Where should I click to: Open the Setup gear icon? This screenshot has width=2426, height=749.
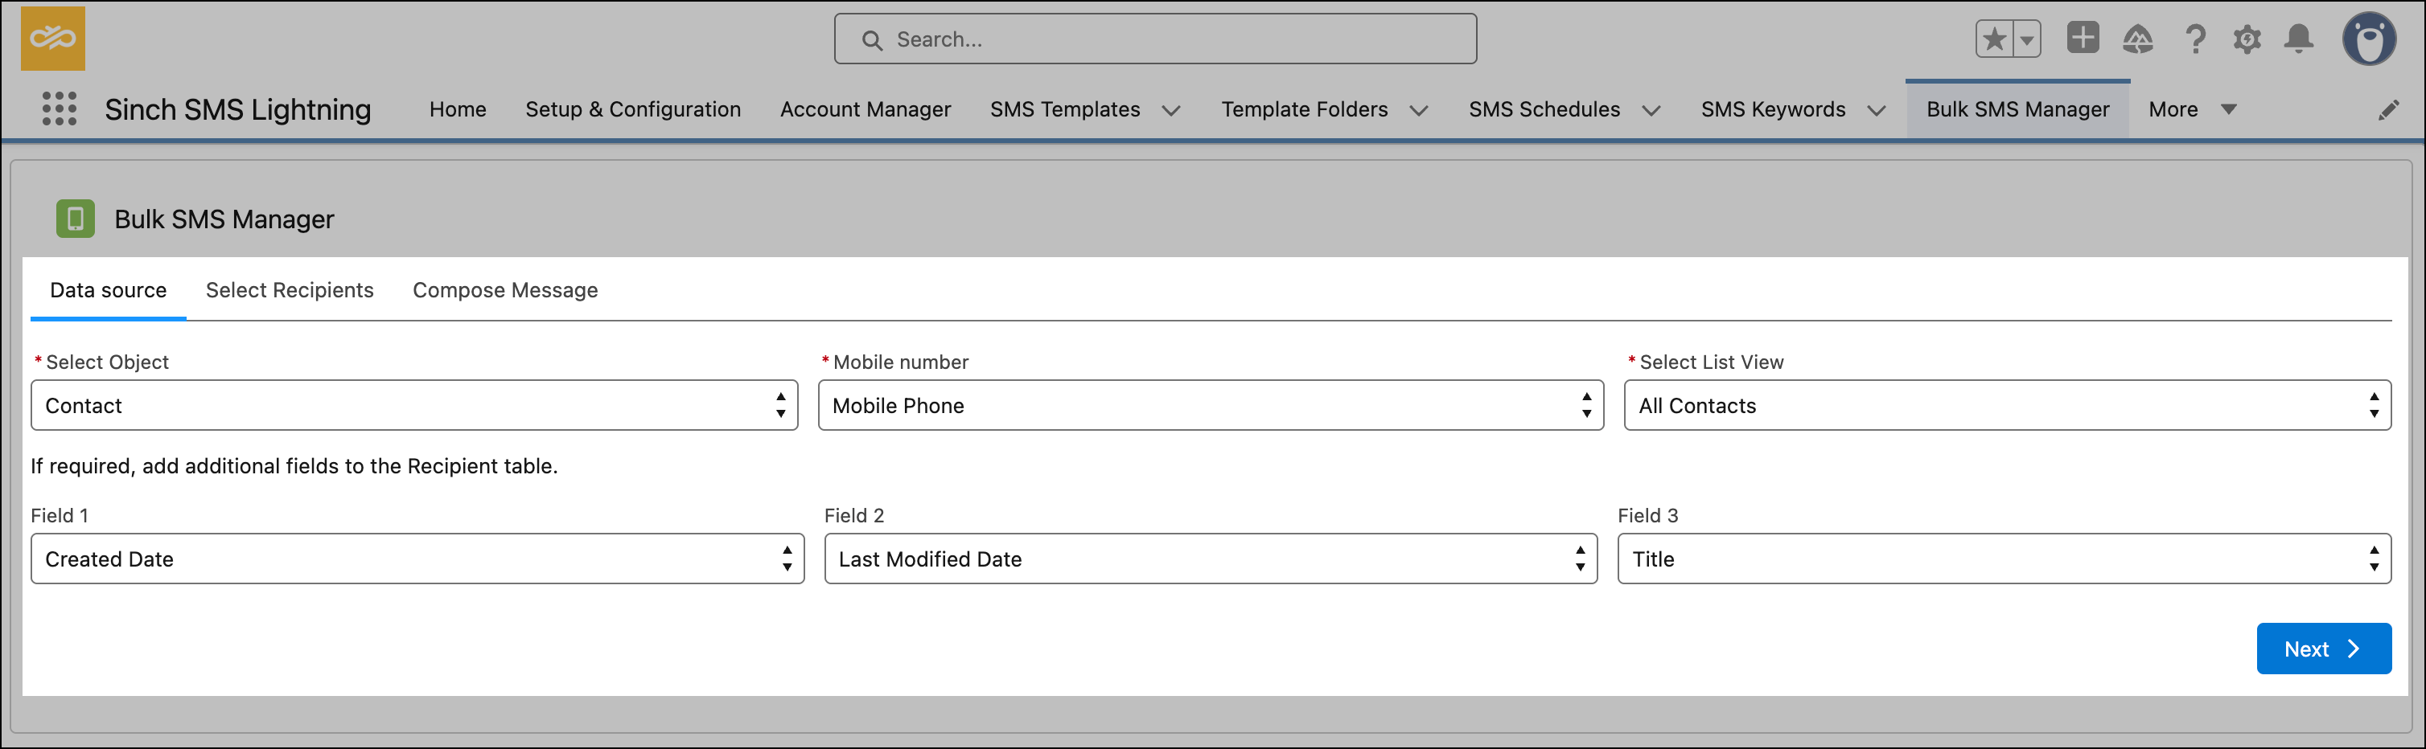(x=2247, y=39)
